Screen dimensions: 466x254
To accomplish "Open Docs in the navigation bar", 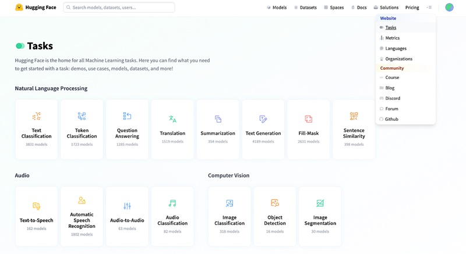I will [359, 8].
